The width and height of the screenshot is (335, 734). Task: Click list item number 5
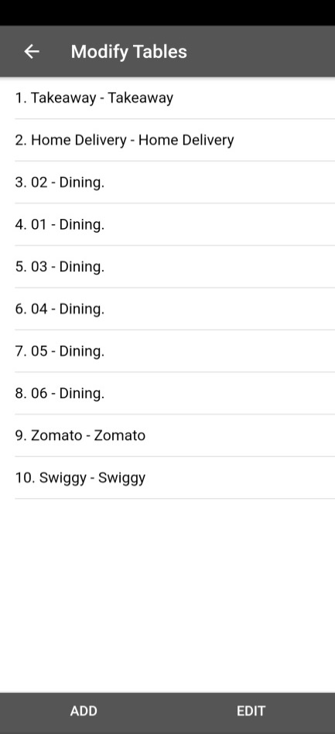[167, 266]
